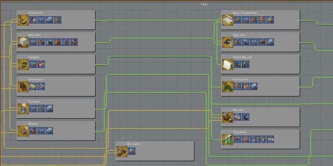333x166 pixels.
Task: Click first blue icon in Basic Engineering card
Action: tap(237, 20)
